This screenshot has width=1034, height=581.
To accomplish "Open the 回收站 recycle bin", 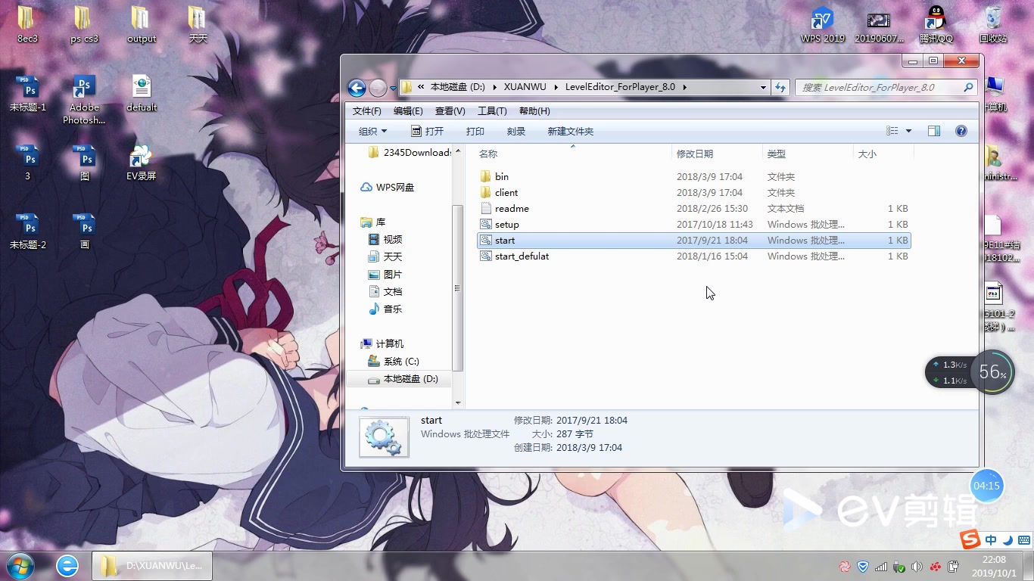I will point(993,25).
